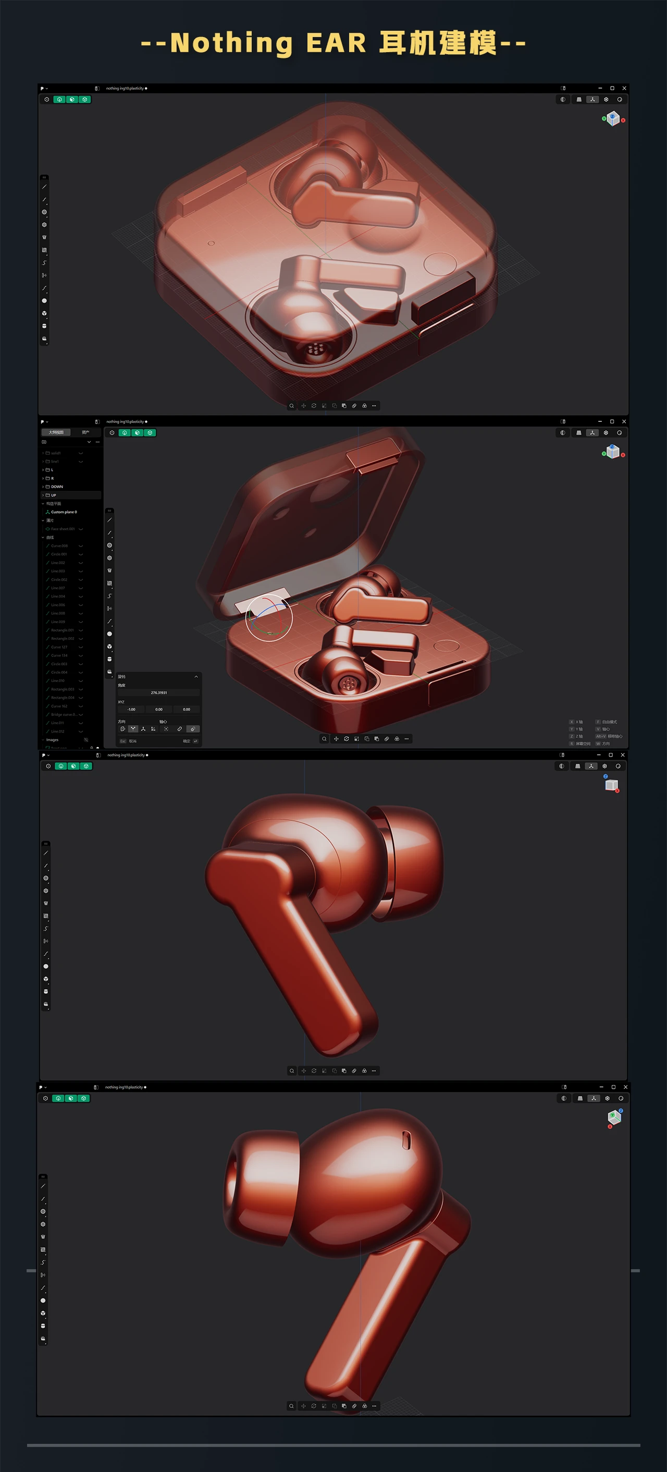Click 取消 to cancel the rotate dialog
The height and width of the screenshot is (1472, 667).
click(132, 741)
